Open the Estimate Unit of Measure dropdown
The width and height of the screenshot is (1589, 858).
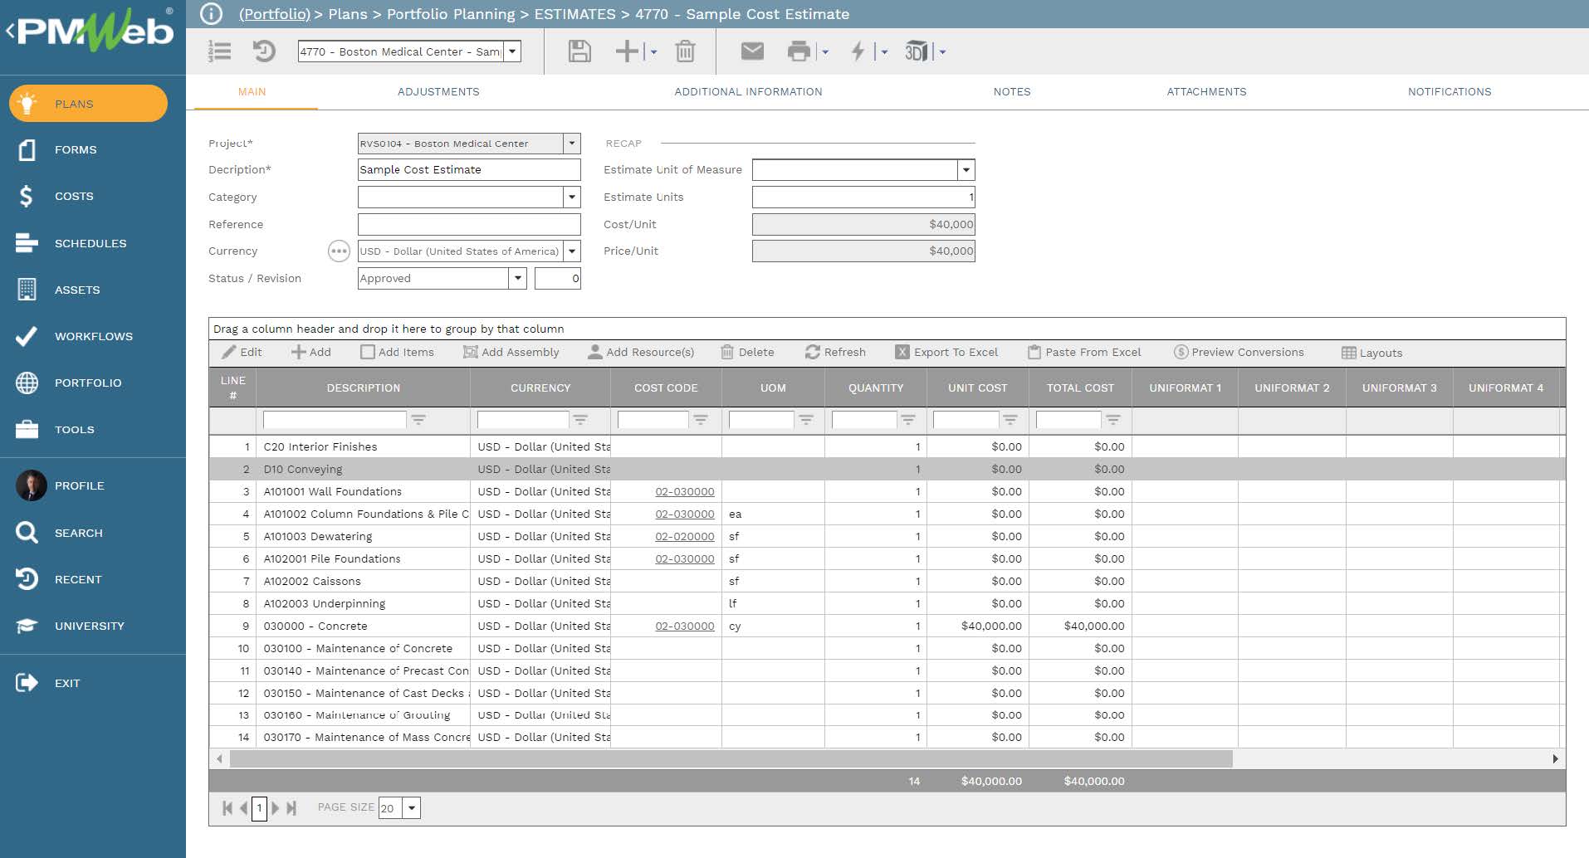[966, 170]
